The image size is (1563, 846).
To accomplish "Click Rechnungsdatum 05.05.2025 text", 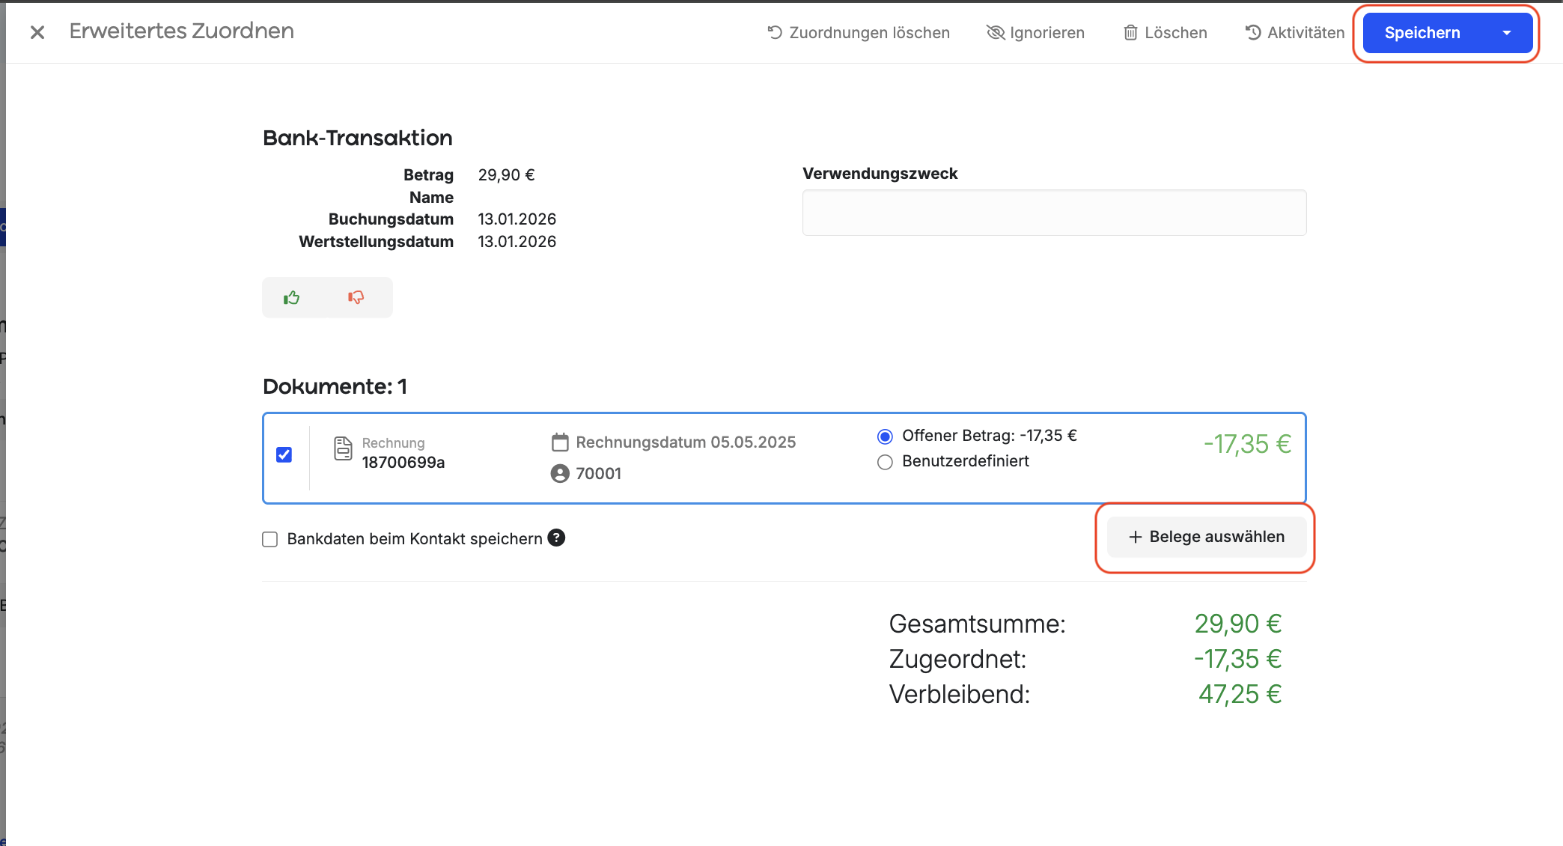I will click(x=686, y=442).
